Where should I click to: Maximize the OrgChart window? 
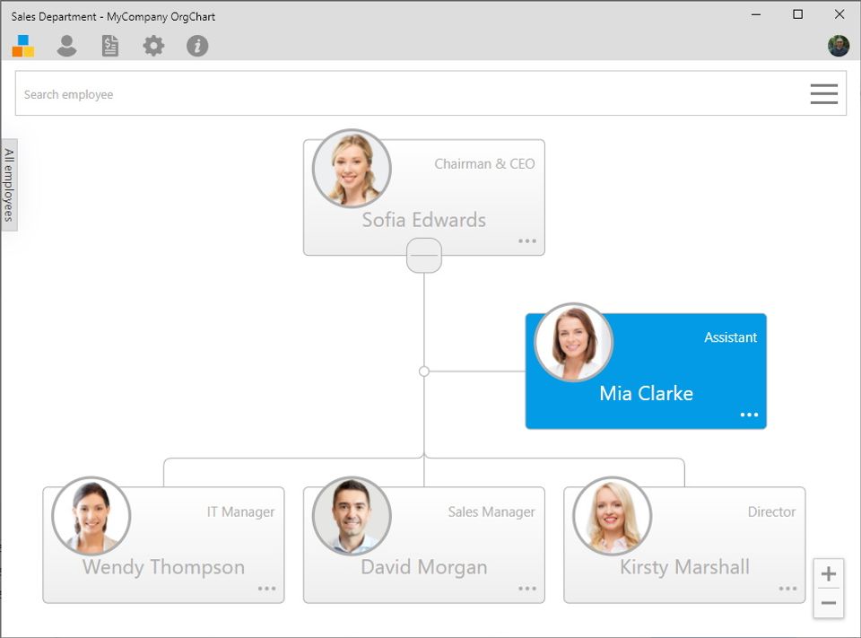click(798, 15)
